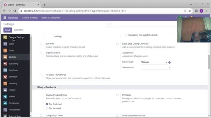211x118 pixels.
Task: Click the DISCARD button
Action: pos(18,30)
